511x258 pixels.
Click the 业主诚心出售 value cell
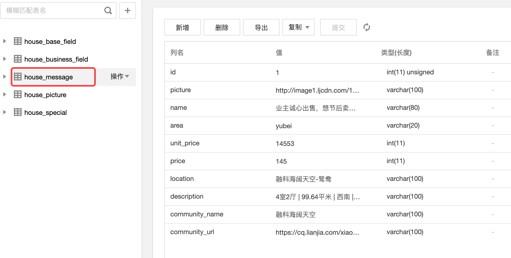tap(316, 108)
